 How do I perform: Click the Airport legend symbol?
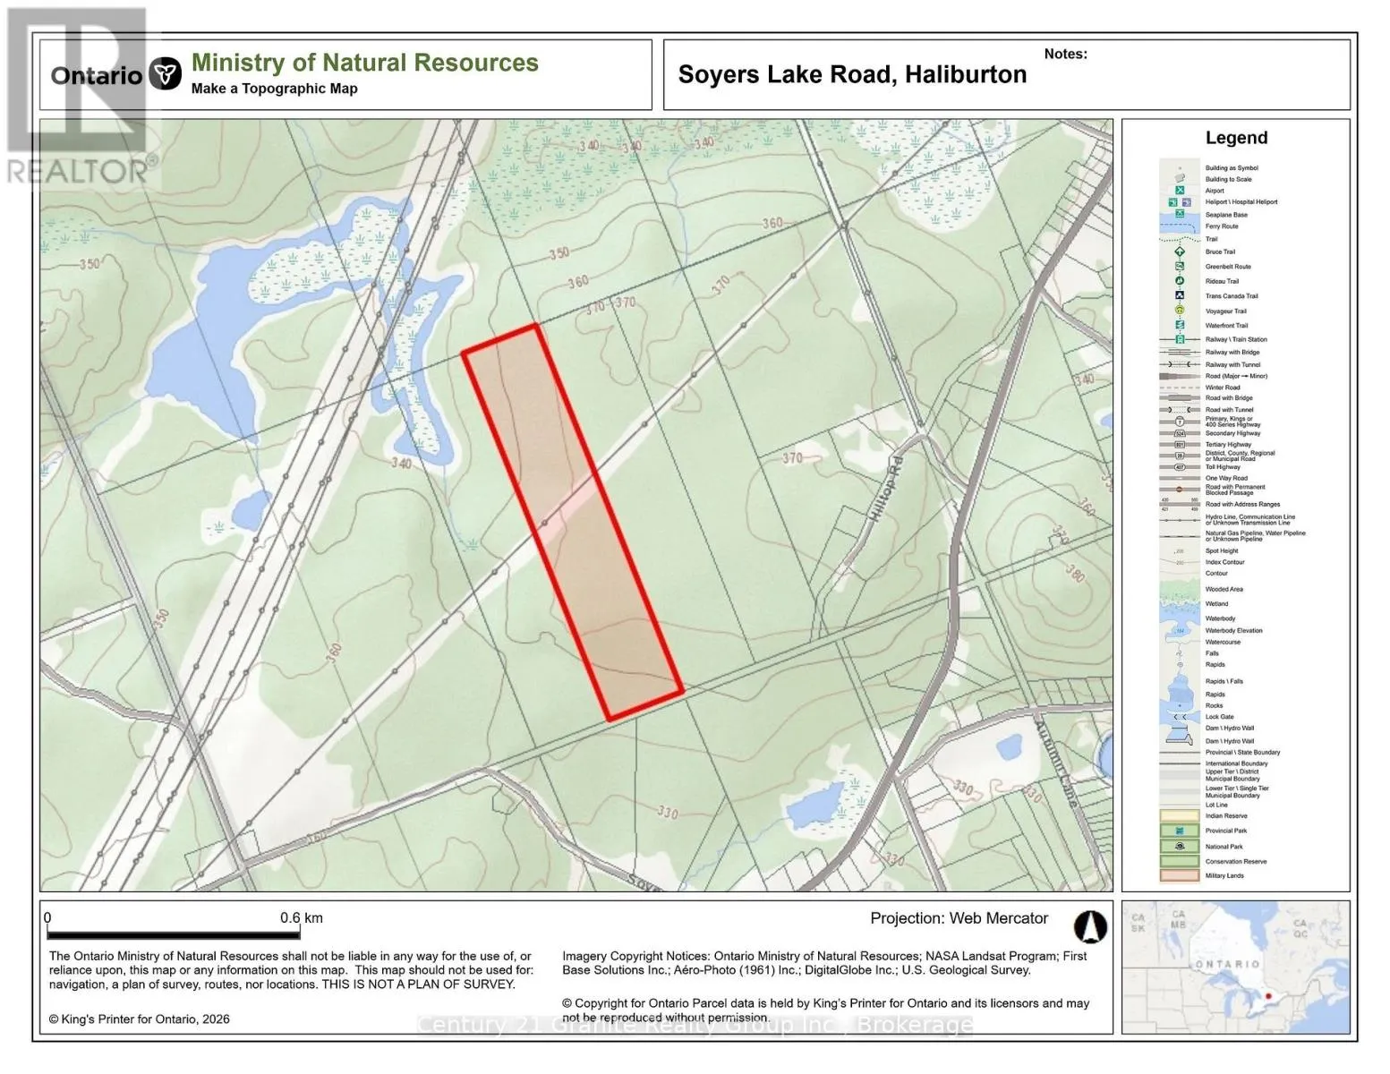(x=1180, y=191)
